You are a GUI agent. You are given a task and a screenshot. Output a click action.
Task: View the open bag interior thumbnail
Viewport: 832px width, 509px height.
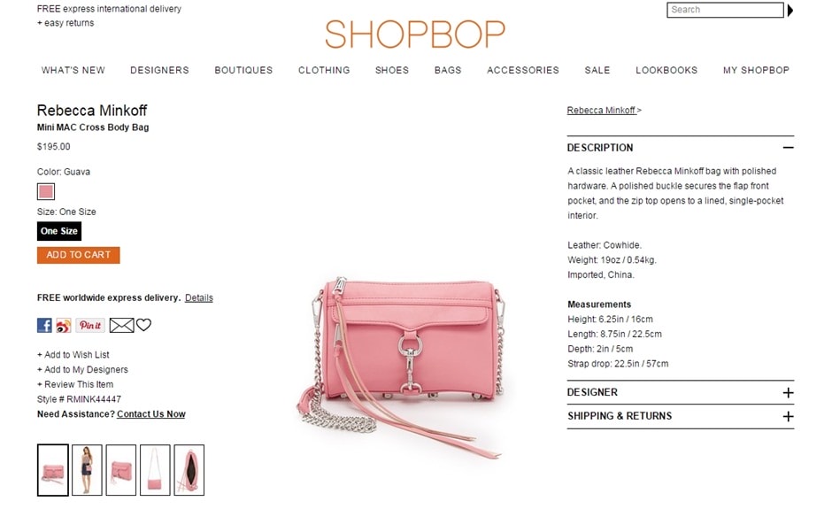(189, 470)
